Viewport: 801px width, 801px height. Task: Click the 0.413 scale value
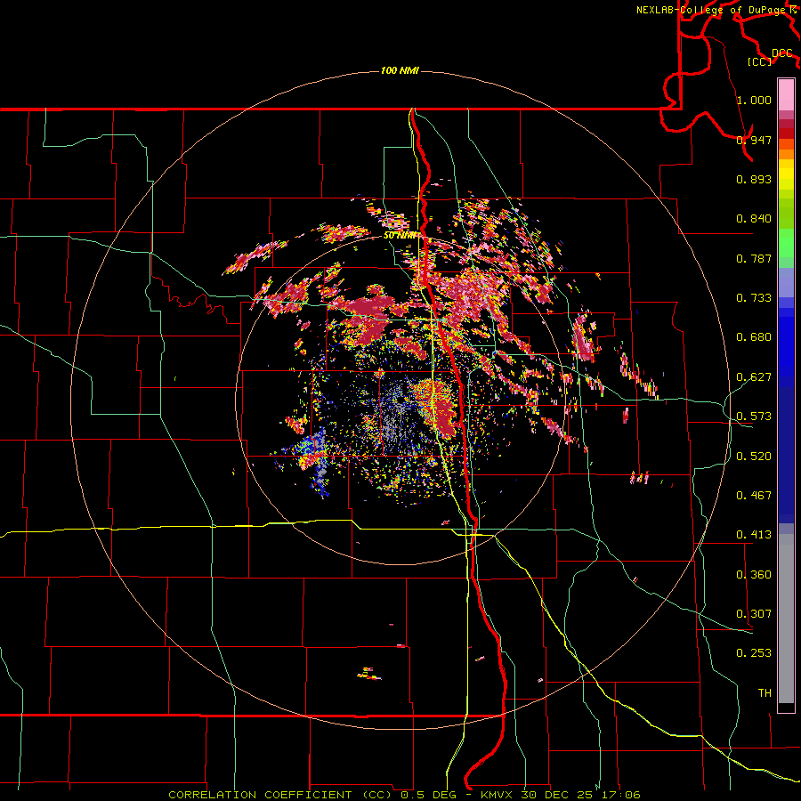(754, 535)
